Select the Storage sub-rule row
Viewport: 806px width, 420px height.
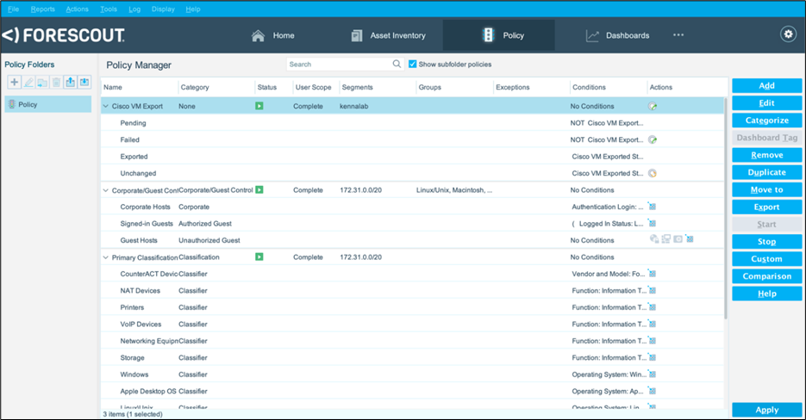[x=413, y=357]
